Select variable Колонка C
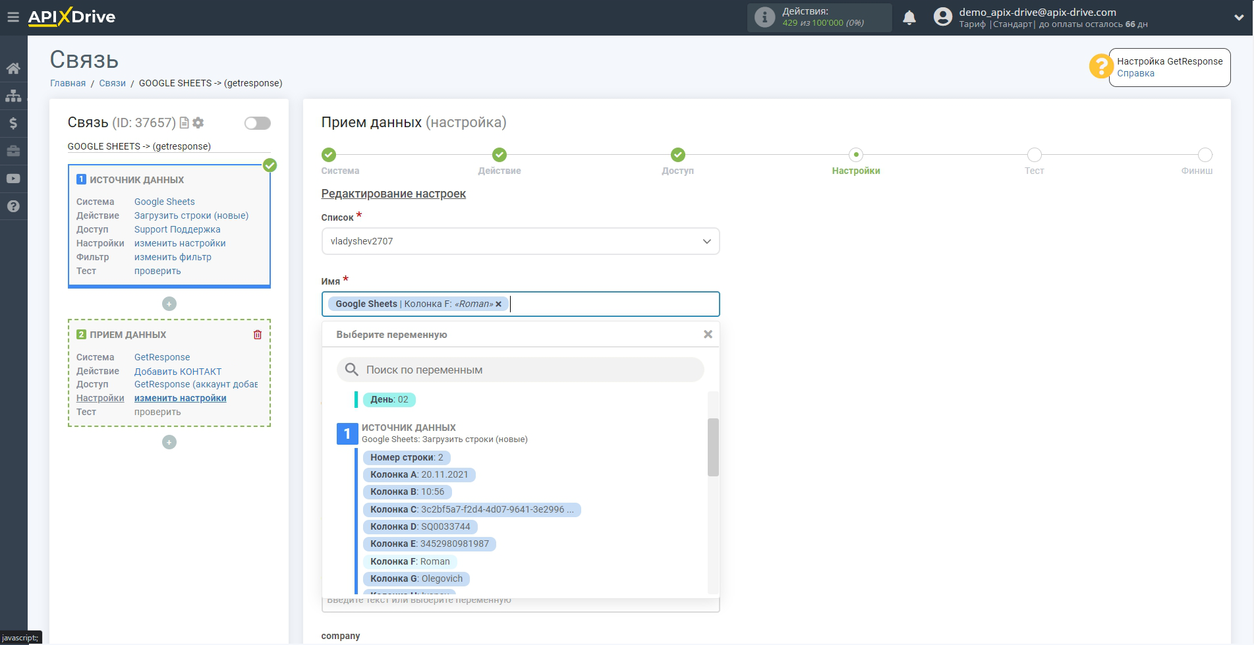The height and width of the screenshot is (645, 1254). click(x=472, y=509)
